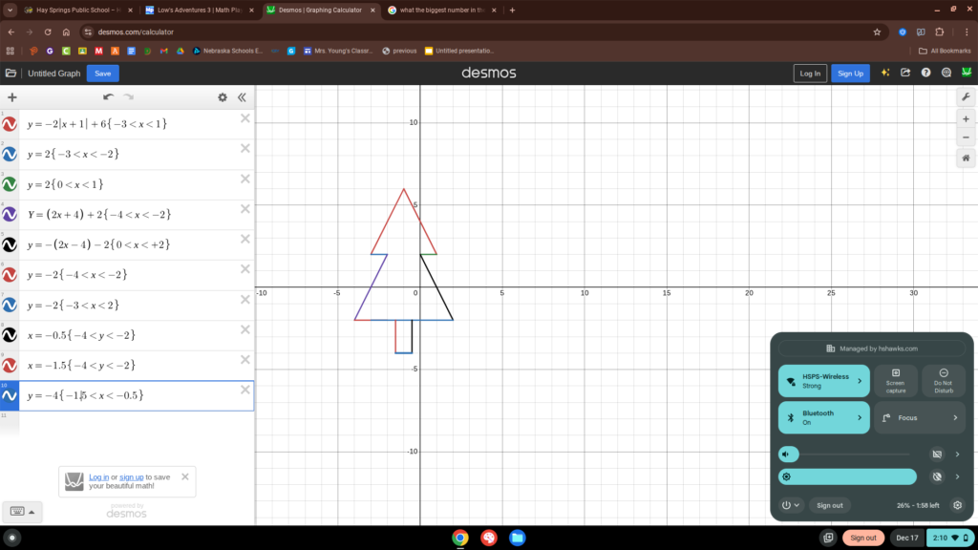Open the Open Graph folder icon
Image resolution: width=978 pixels, height=550 pixels.
point(11,74)
